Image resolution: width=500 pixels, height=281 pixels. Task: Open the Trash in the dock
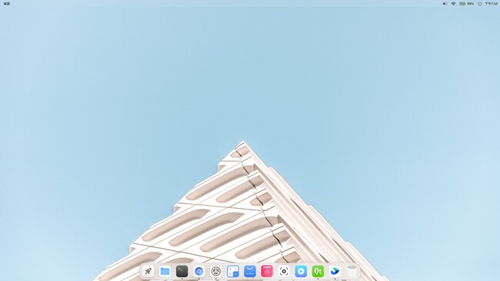click(352, 272)
